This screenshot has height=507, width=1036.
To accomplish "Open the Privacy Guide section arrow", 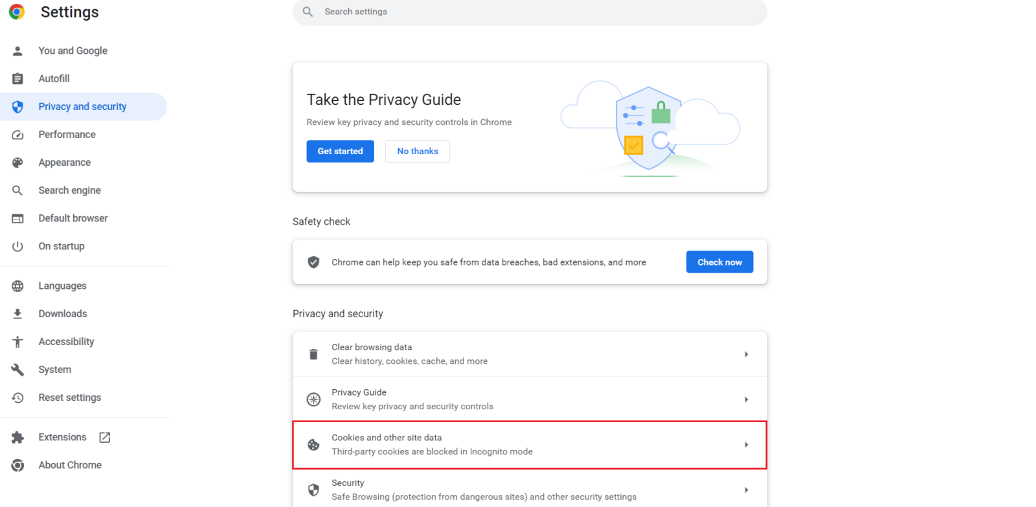I will [x=746, y=399].
